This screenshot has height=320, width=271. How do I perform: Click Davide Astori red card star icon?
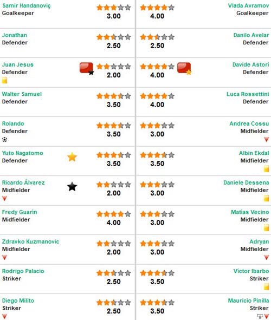[x=184, y=69]
